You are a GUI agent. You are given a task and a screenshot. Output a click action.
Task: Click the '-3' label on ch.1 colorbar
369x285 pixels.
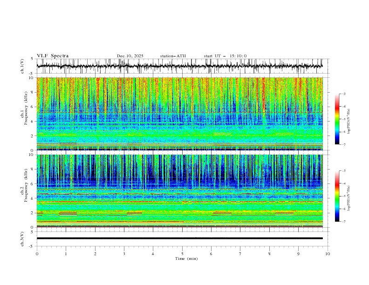point(344,94)
